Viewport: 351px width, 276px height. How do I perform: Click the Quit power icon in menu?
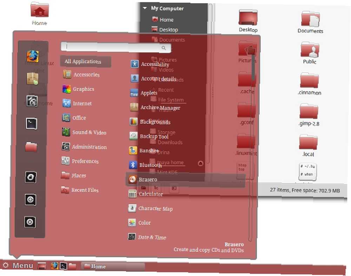click(x=30, y=222)
